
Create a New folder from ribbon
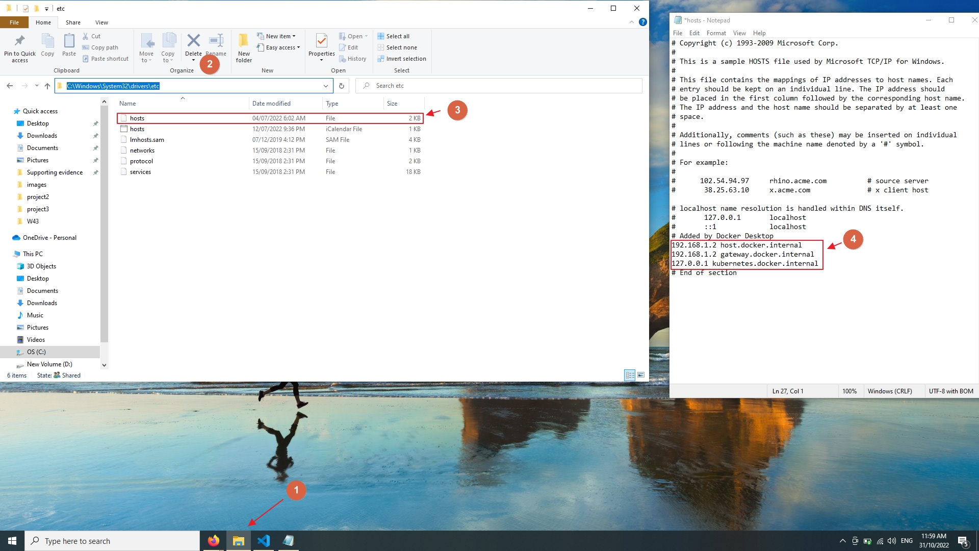(x=244, y=47)
